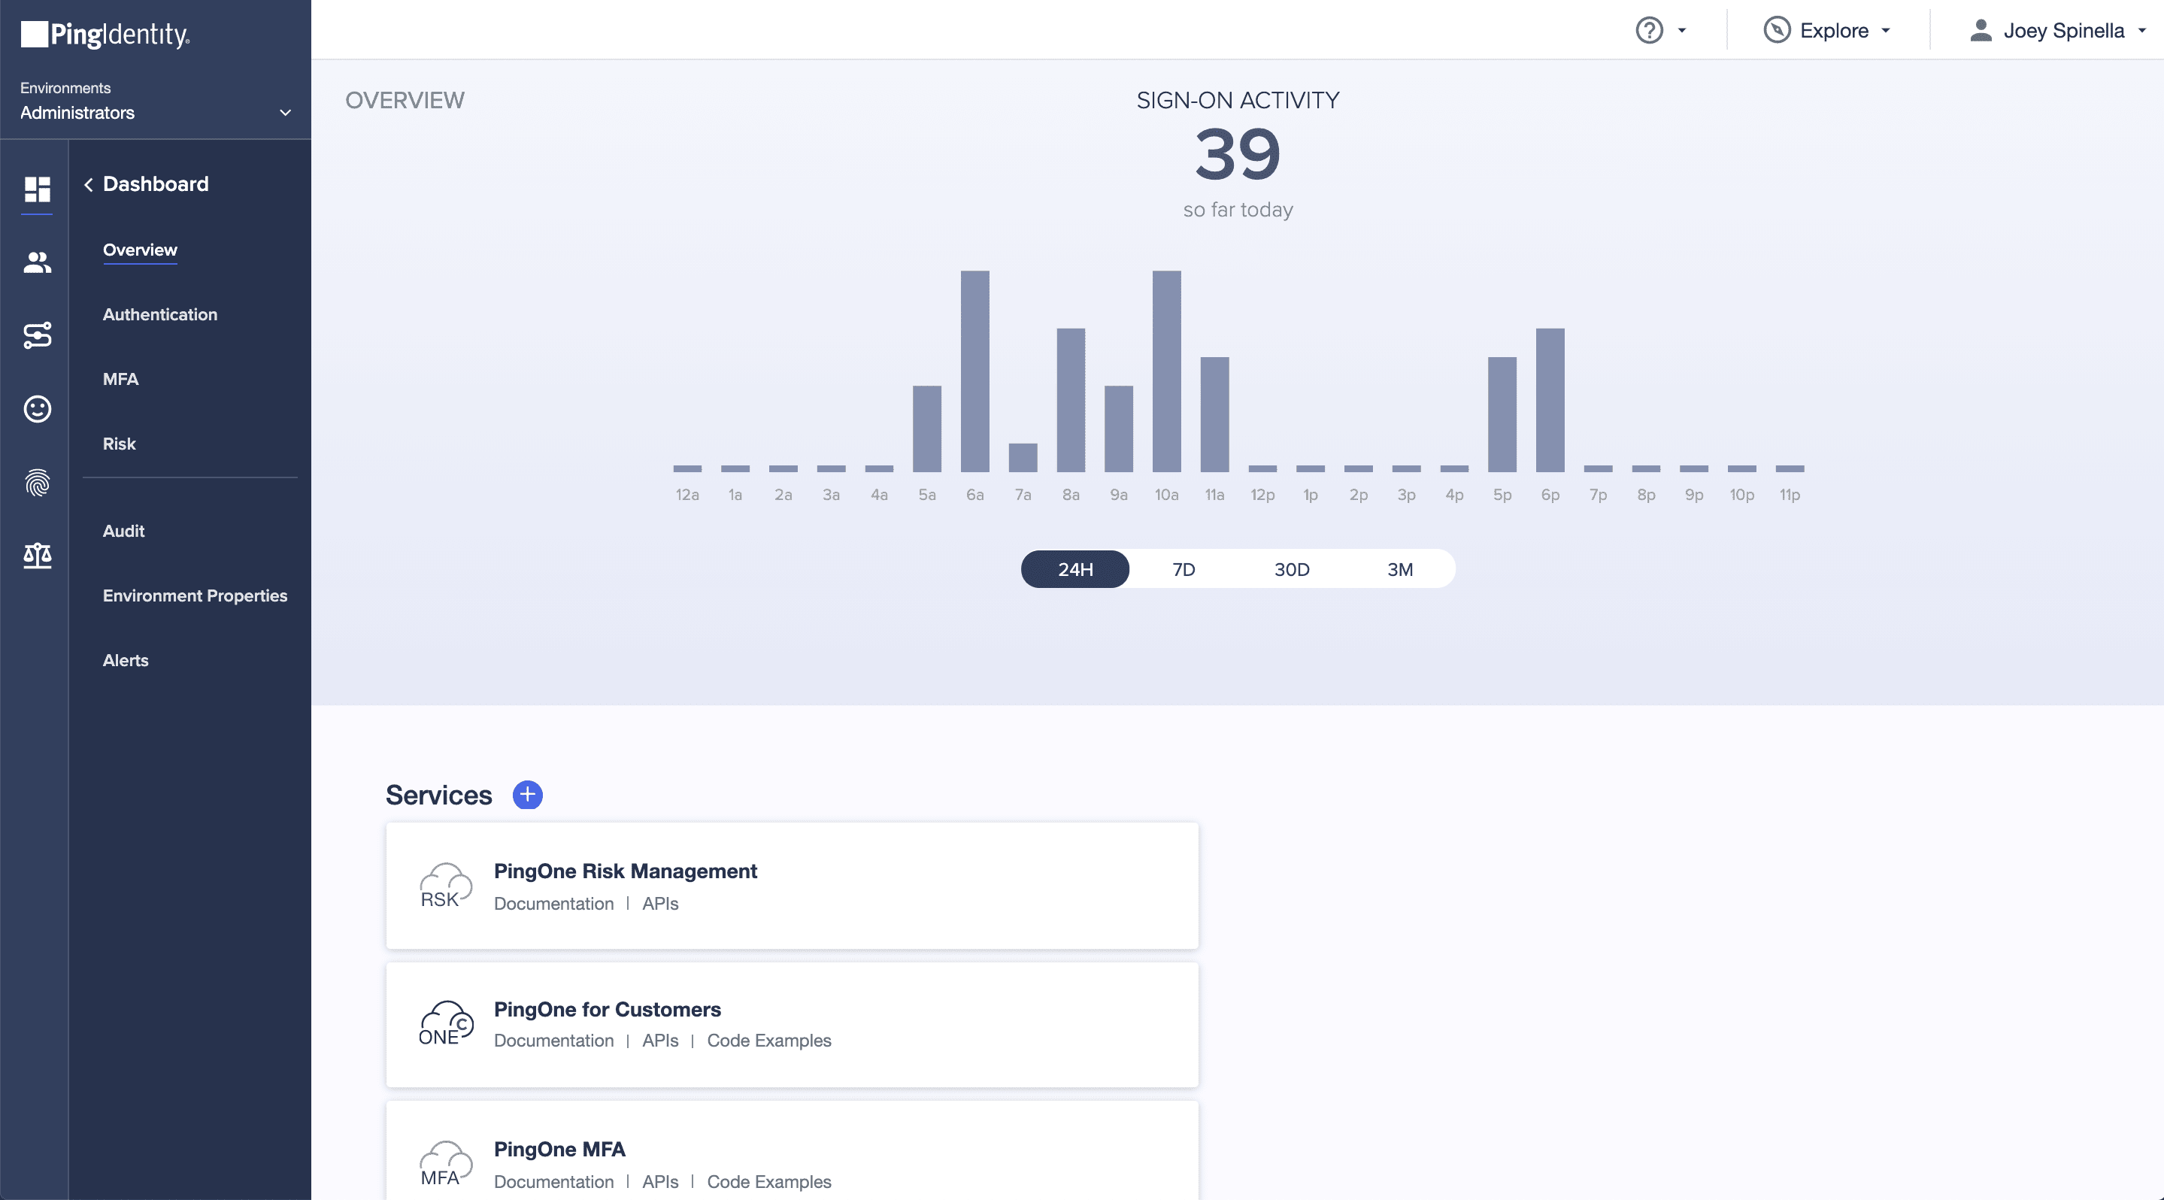Screen dimensions: 2164x1200
Task: Click the SIGN-ON ACTIVITY heading
Action: coord(1238,100)
